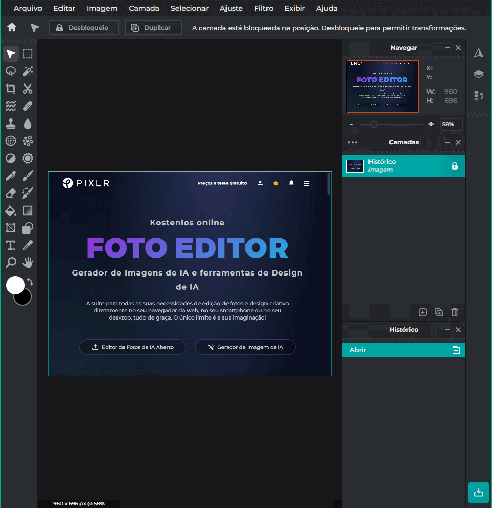
Task: Open the Exibir menu
Action: pos(295,8)
